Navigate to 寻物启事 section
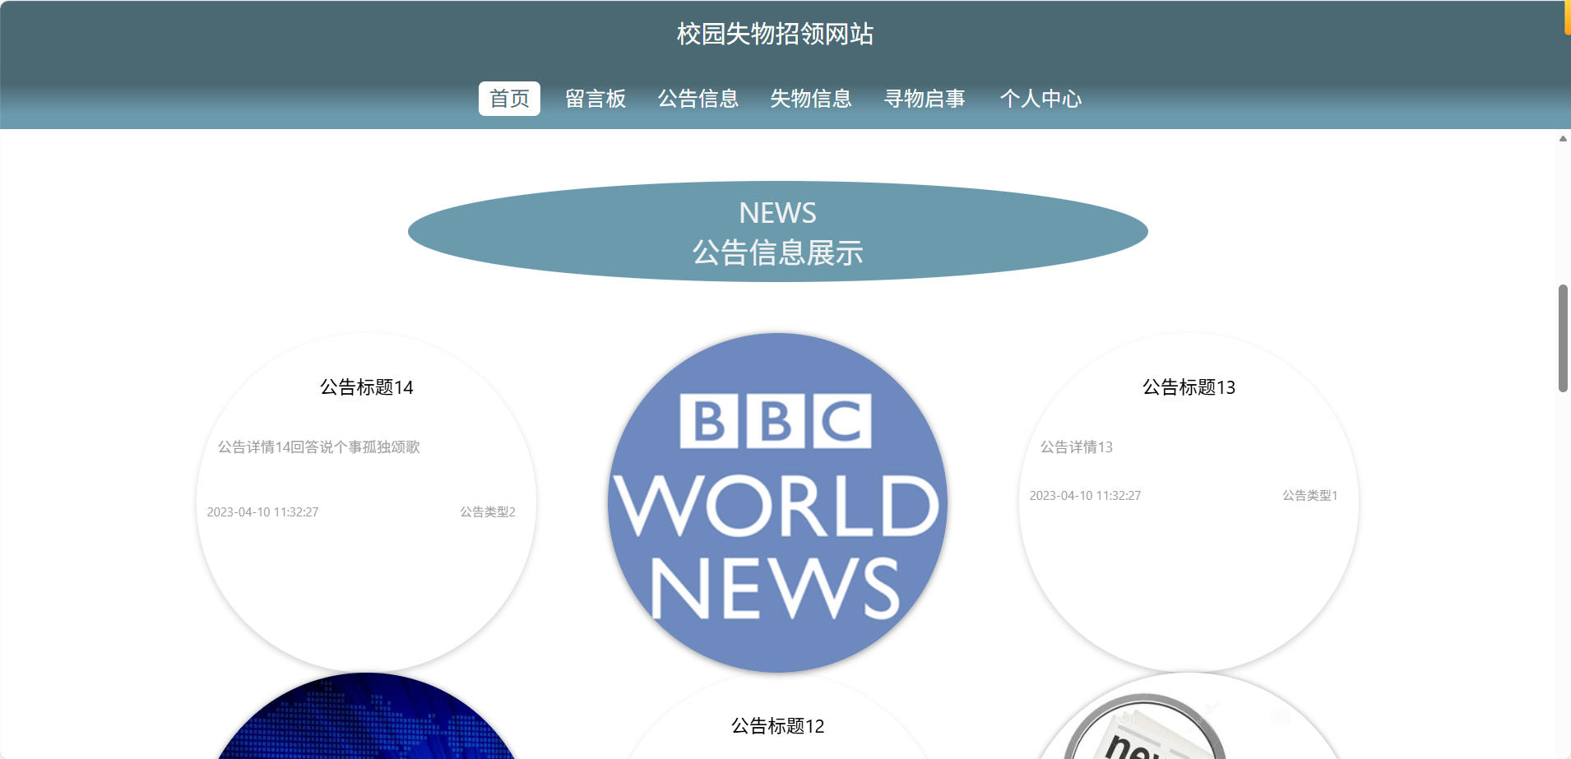The width and height of the screenshot is (1571, 759). click(x=925, y=99)
